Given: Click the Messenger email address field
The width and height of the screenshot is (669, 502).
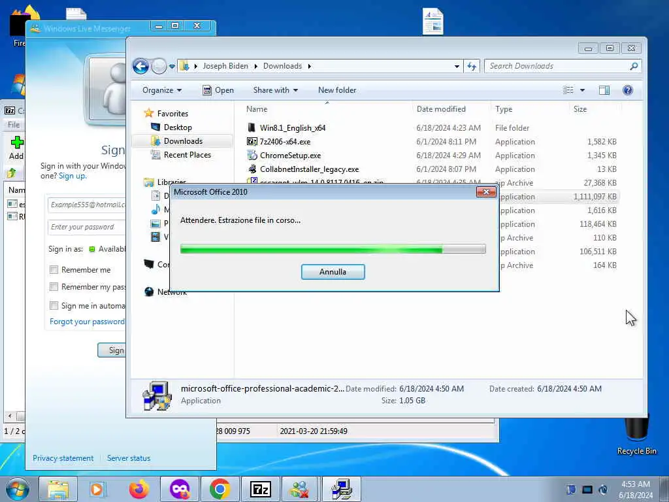Looking at the screenshot, I should pos(87,205).
